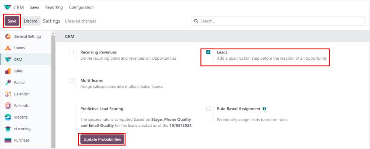Click the Discard button

click(x=30, y=21)
